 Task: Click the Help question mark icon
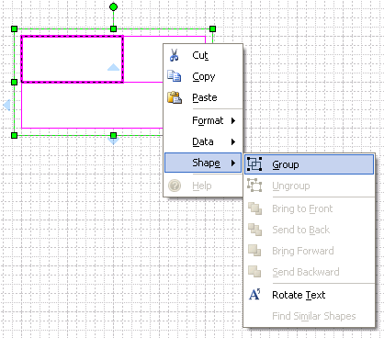pyautogui.click(x=175, y=186)
